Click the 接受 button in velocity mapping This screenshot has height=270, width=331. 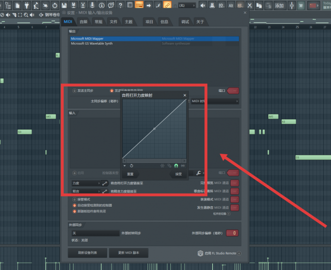(178, 174)
